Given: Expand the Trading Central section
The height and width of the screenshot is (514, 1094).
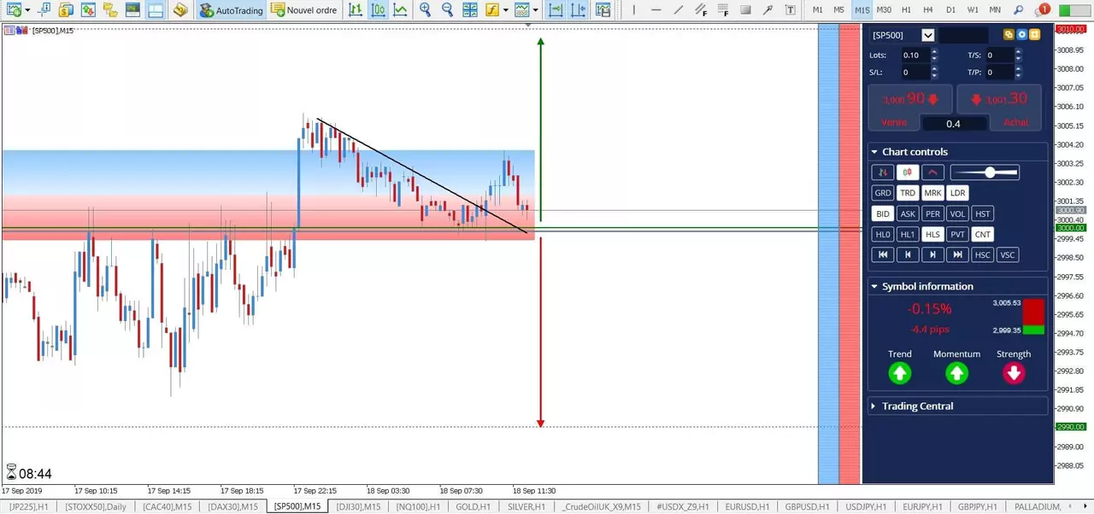Looking at the screenshot, I should click(874, 406).
